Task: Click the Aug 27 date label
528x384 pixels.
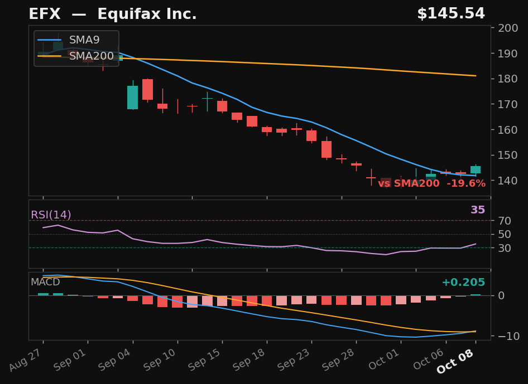Action: click(26, 359)
